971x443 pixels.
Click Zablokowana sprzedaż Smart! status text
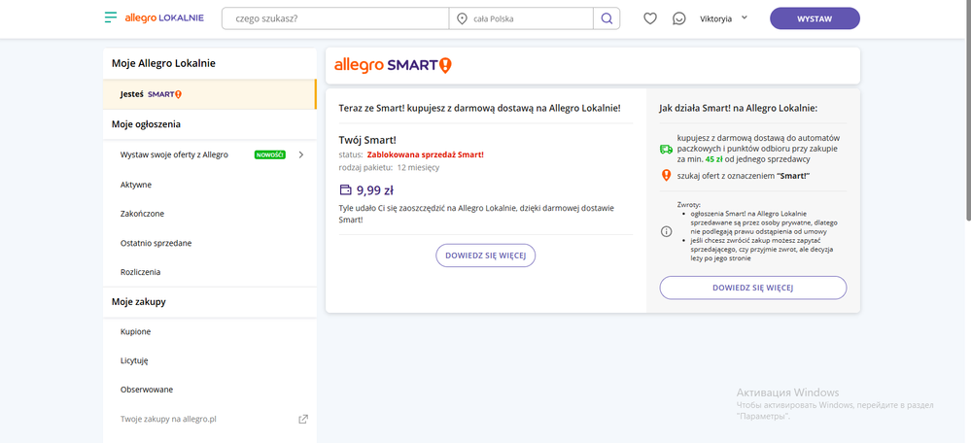click(x=425, y=154)
